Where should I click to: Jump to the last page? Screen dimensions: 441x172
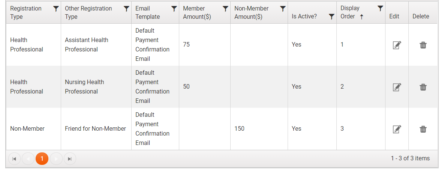click(70, 159)
